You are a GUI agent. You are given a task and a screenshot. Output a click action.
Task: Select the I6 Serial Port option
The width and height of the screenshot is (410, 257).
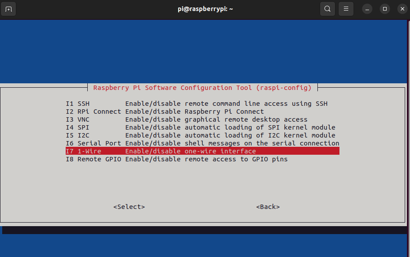[202, 143]
